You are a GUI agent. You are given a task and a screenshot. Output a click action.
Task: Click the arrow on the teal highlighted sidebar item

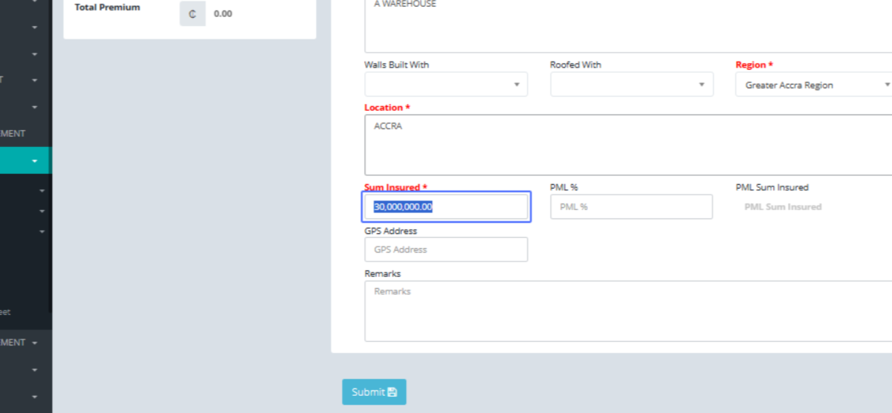coord(35,161)
